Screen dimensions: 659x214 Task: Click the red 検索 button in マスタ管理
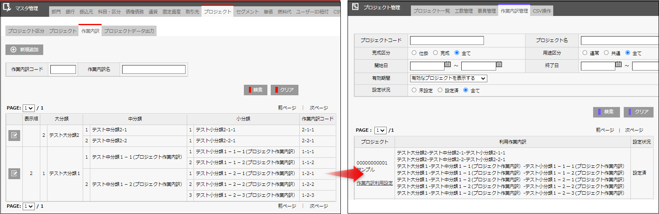[x=256, y=90]
